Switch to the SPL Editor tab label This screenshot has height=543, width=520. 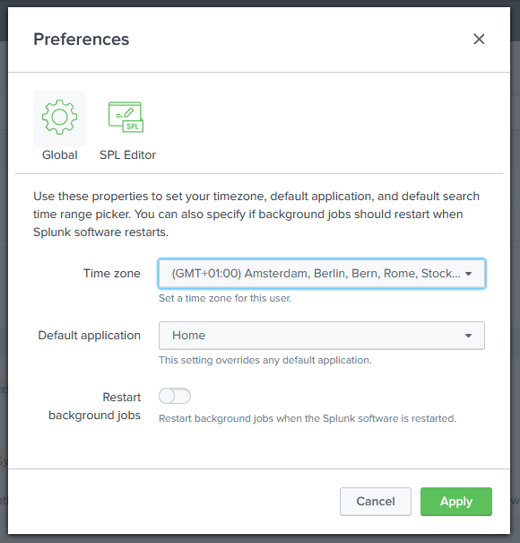pos(127,154)
